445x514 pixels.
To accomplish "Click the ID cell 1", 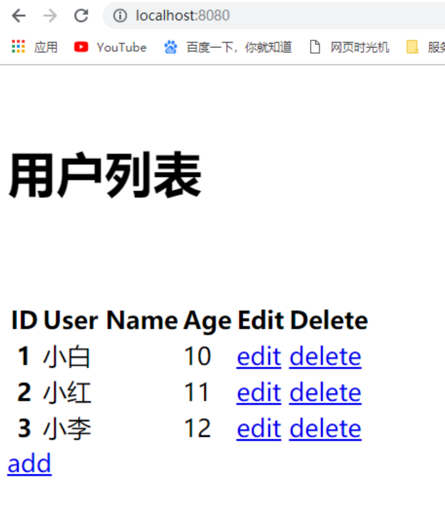I will coord(24,356).
